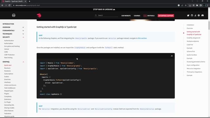Jump to Code first in page outline

(x=190, y=45)
